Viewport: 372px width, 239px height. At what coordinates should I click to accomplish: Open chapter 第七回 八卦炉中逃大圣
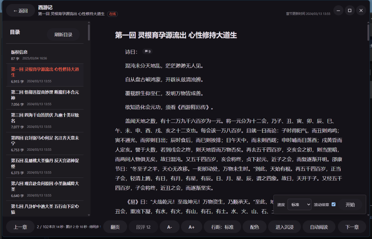click(45, 209)
